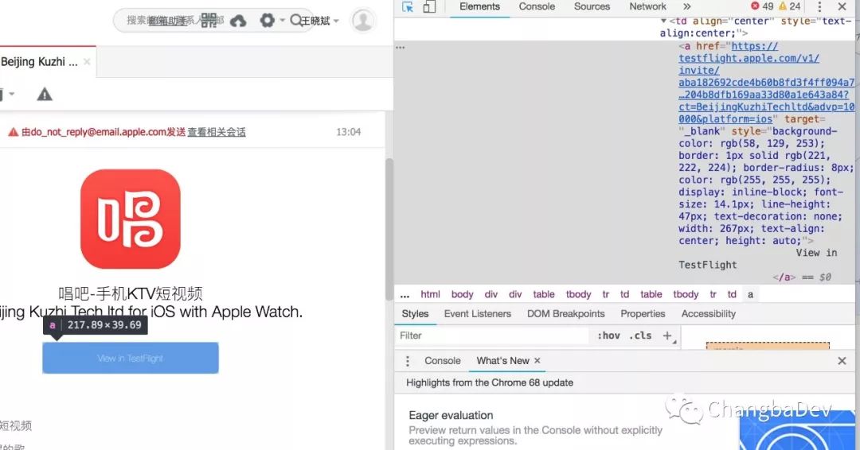Viewport: 860px width, 450px height.
Task: Close the DevTools panel
Action: 842,6
